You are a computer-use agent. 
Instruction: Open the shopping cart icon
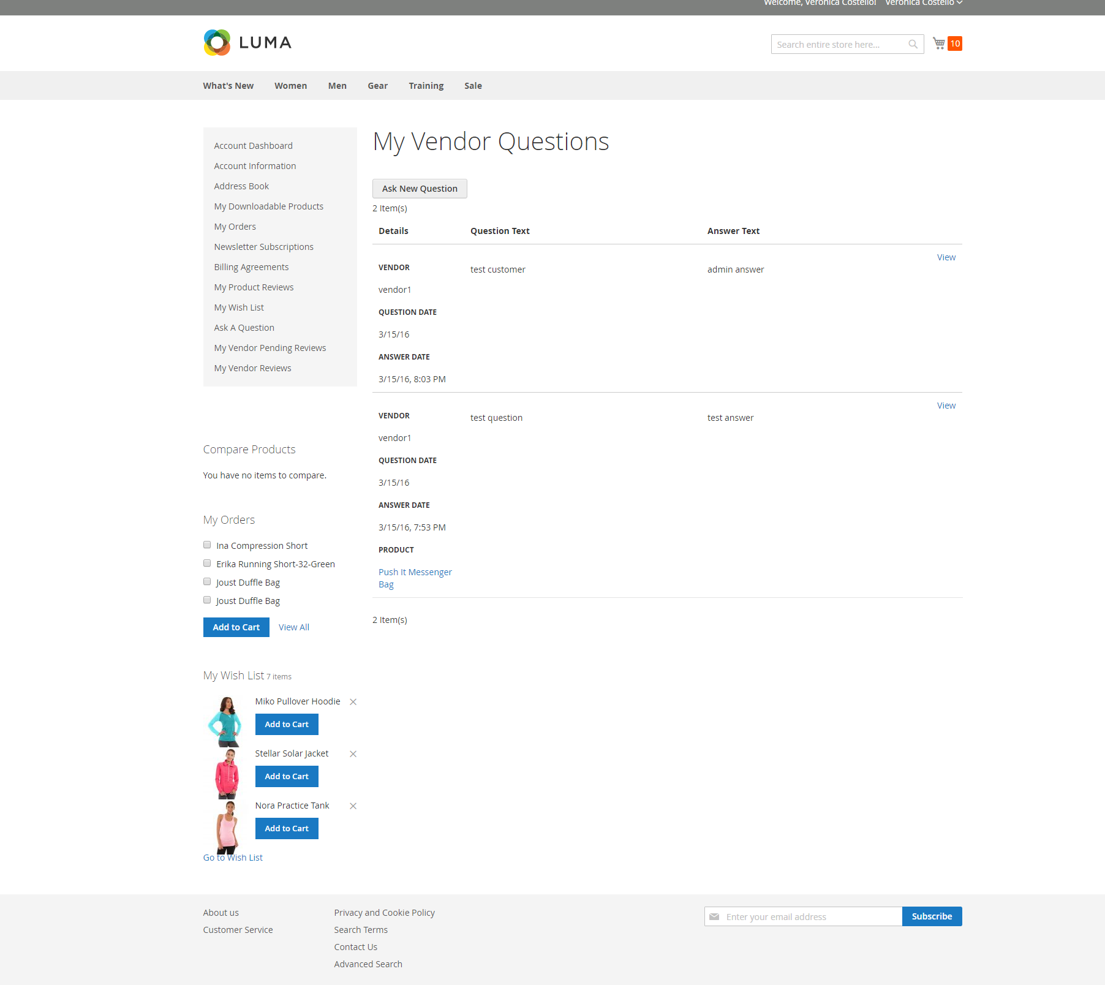[938, 43]
